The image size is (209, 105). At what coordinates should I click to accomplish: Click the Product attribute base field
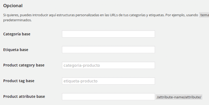coord(108,96)
